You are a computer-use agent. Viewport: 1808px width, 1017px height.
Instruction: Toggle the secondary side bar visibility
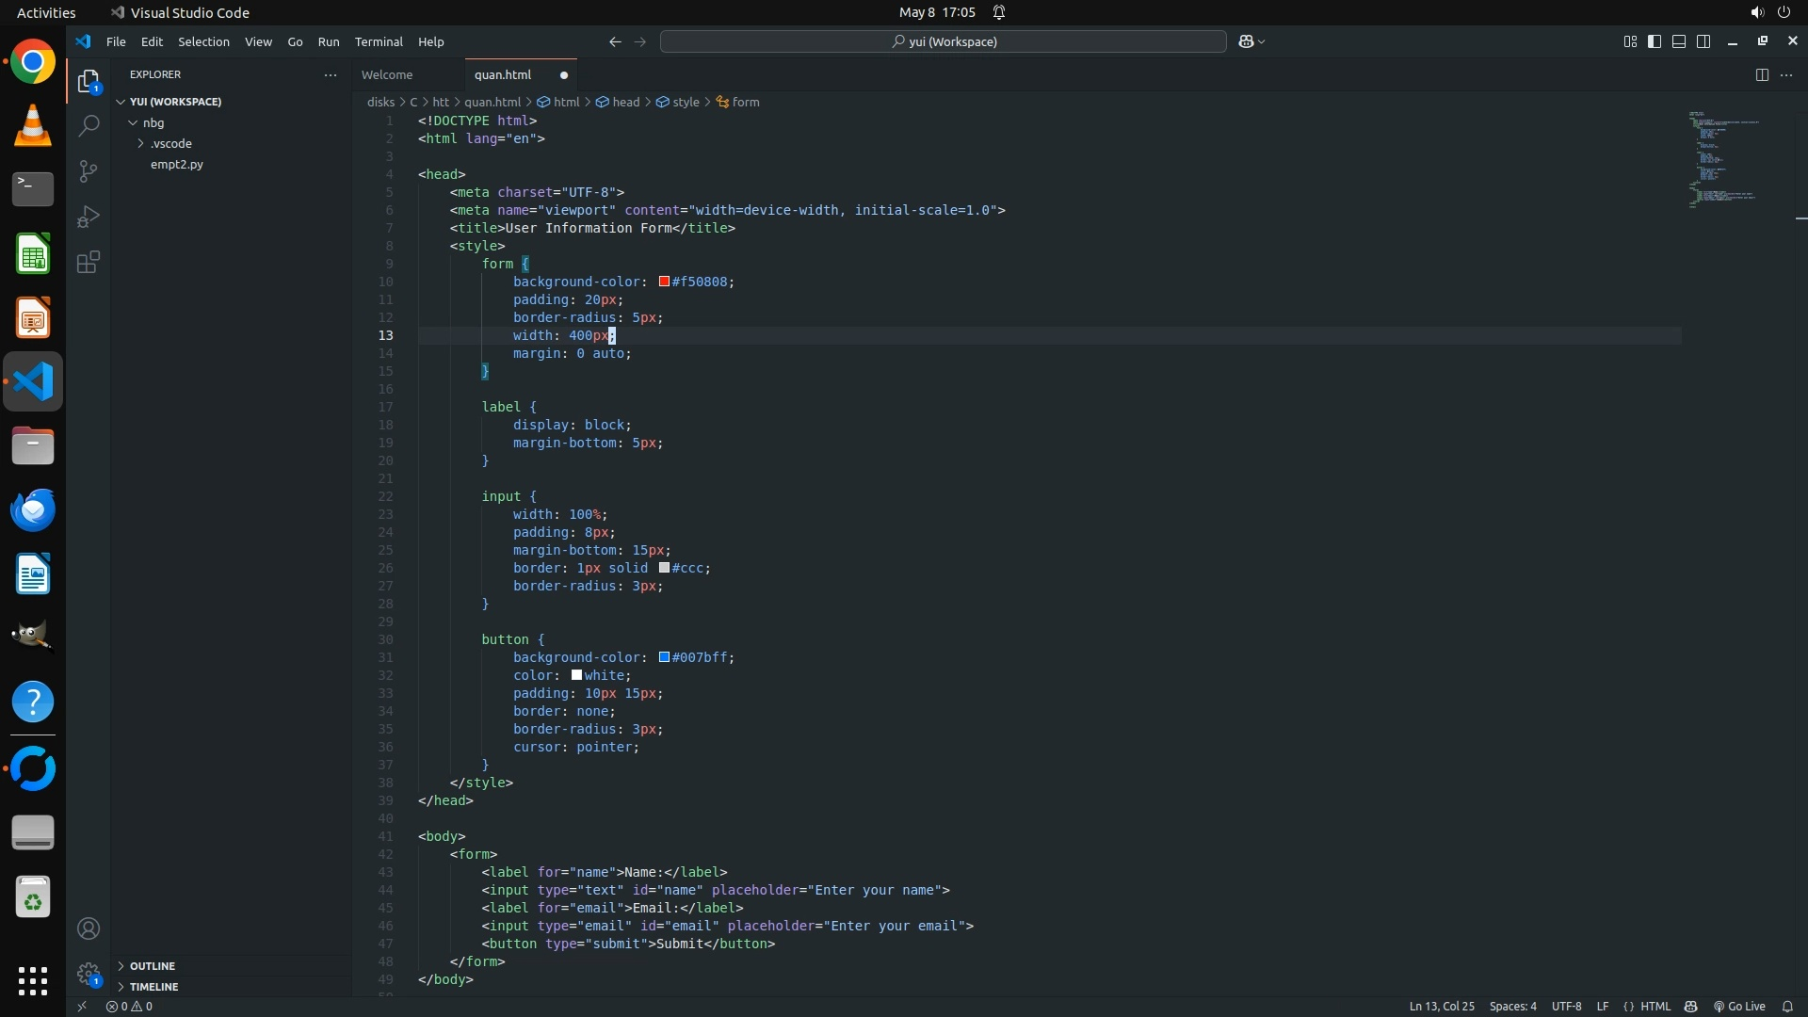[x=1703, y=41]
